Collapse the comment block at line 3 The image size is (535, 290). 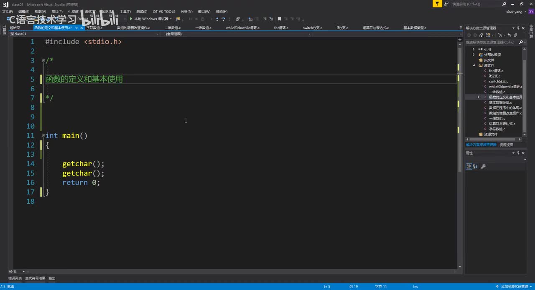tap(43, 60)
